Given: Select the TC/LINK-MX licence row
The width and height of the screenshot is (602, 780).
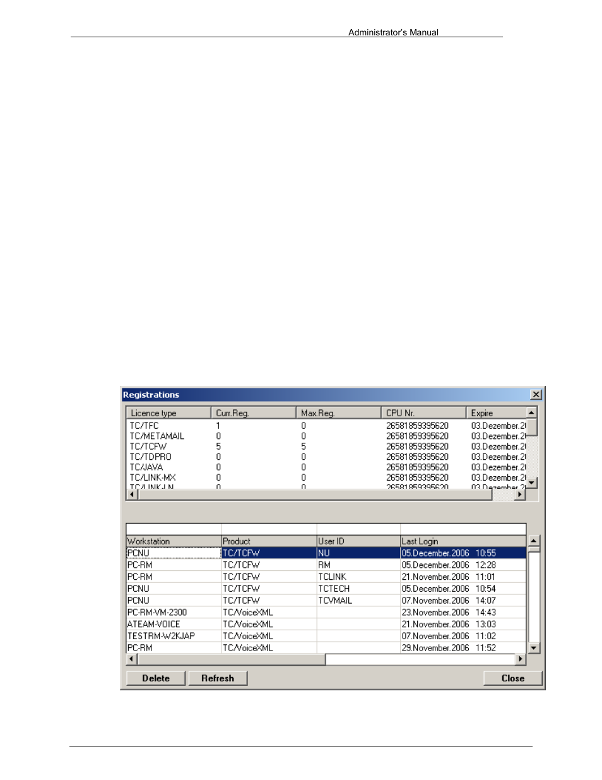Looking at the screenshot, I should [326, 477].
